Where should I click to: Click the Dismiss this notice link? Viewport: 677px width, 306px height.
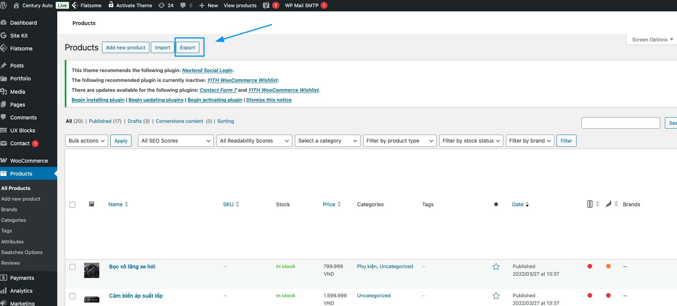[x=269, y=100]
